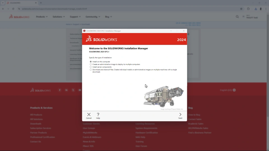Open browser extensions icon

[248, 9]
